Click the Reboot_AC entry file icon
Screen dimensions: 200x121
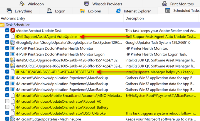coord(13,101)
